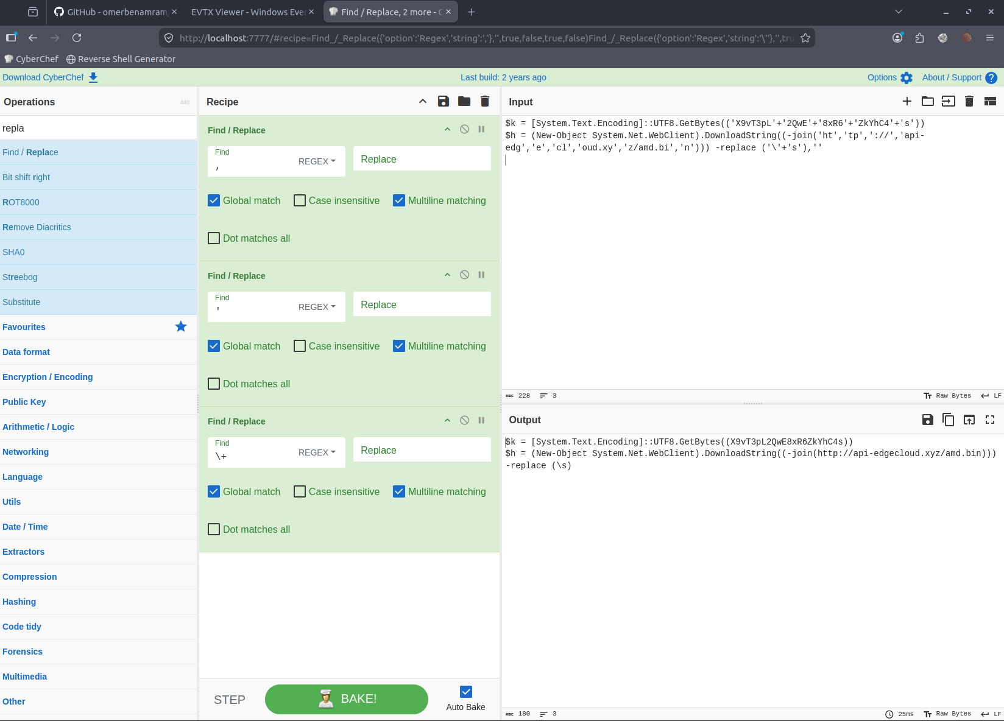Save output to file
The height and width of the screenshot is (721, 1004).
928,420
